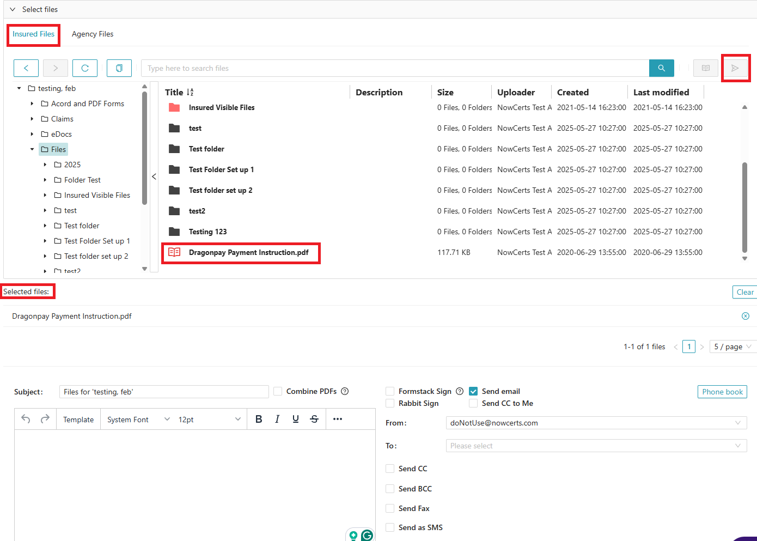
Task: Click the Subject input field
Action: (x=164, y=392)
